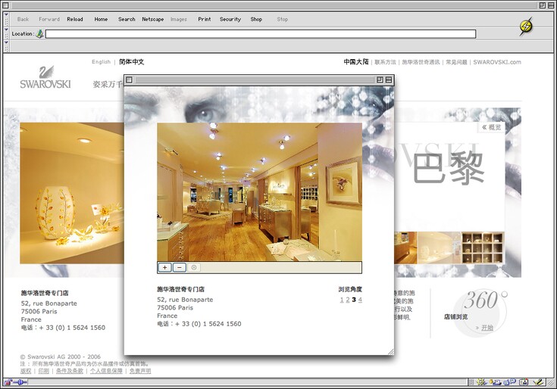Select viewing angle 1 in popup
Viewport: 557px width, 389px height.
point(342,300)
